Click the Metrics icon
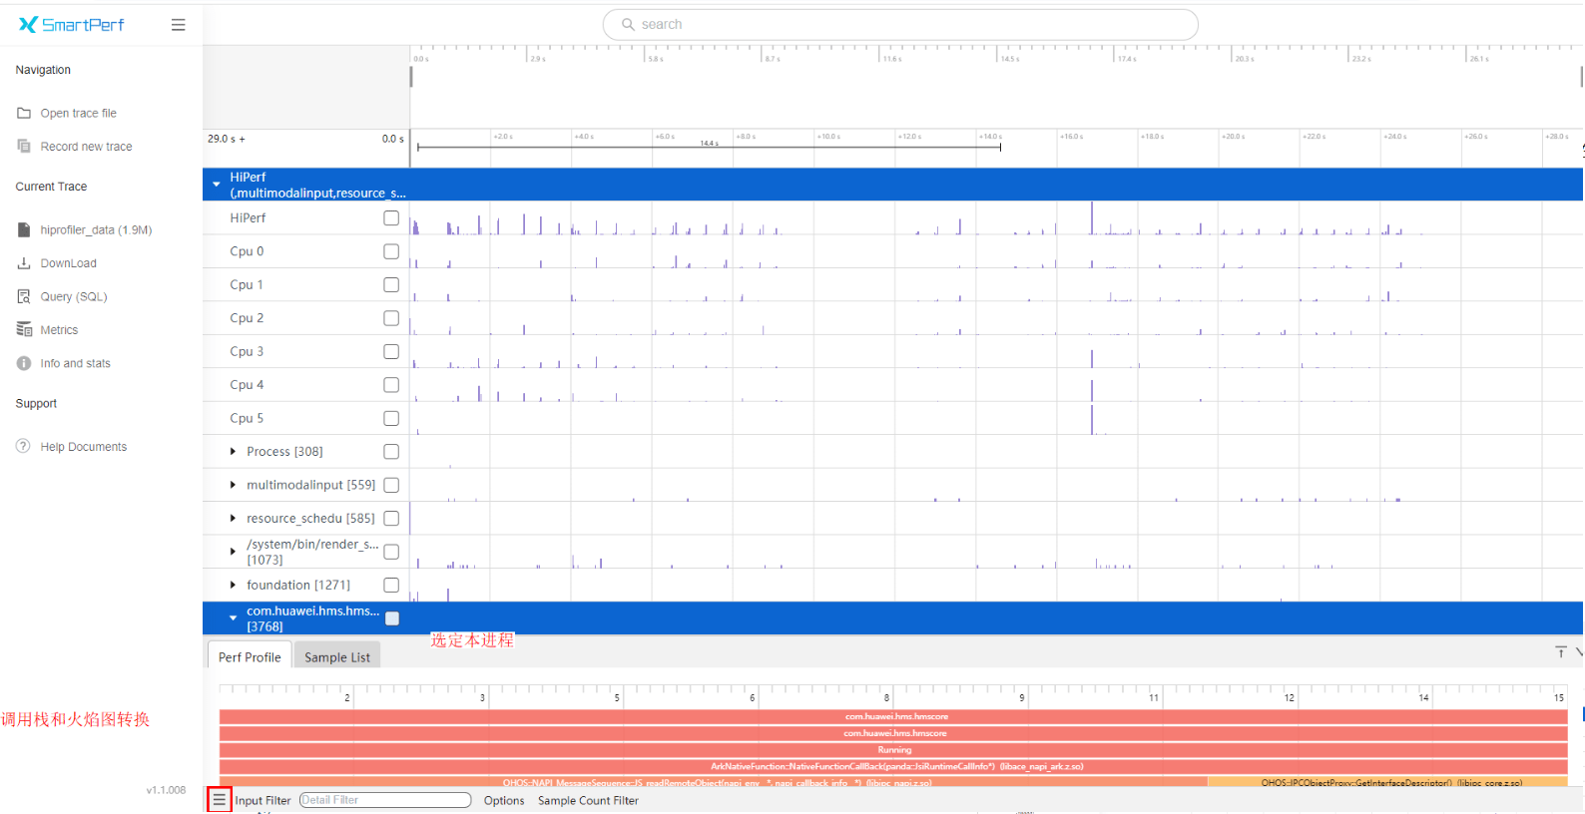The height and width of the screenshot is (814, 1585). 24,329
